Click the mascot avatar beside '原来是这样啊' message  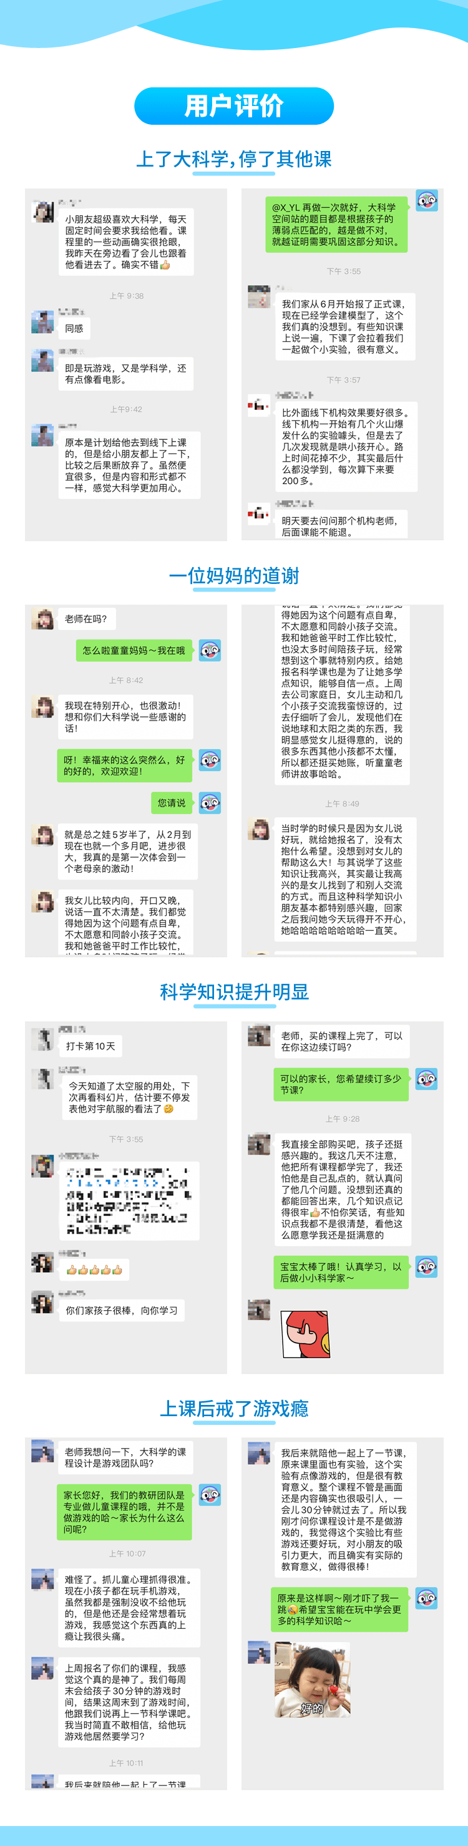[426, 1598]
